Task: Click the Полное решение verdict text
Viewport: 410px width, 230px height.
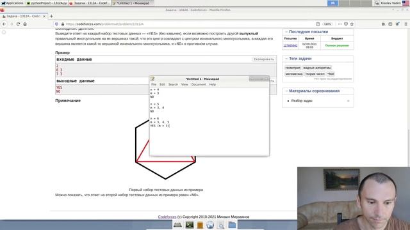Action: click(337, 45)
